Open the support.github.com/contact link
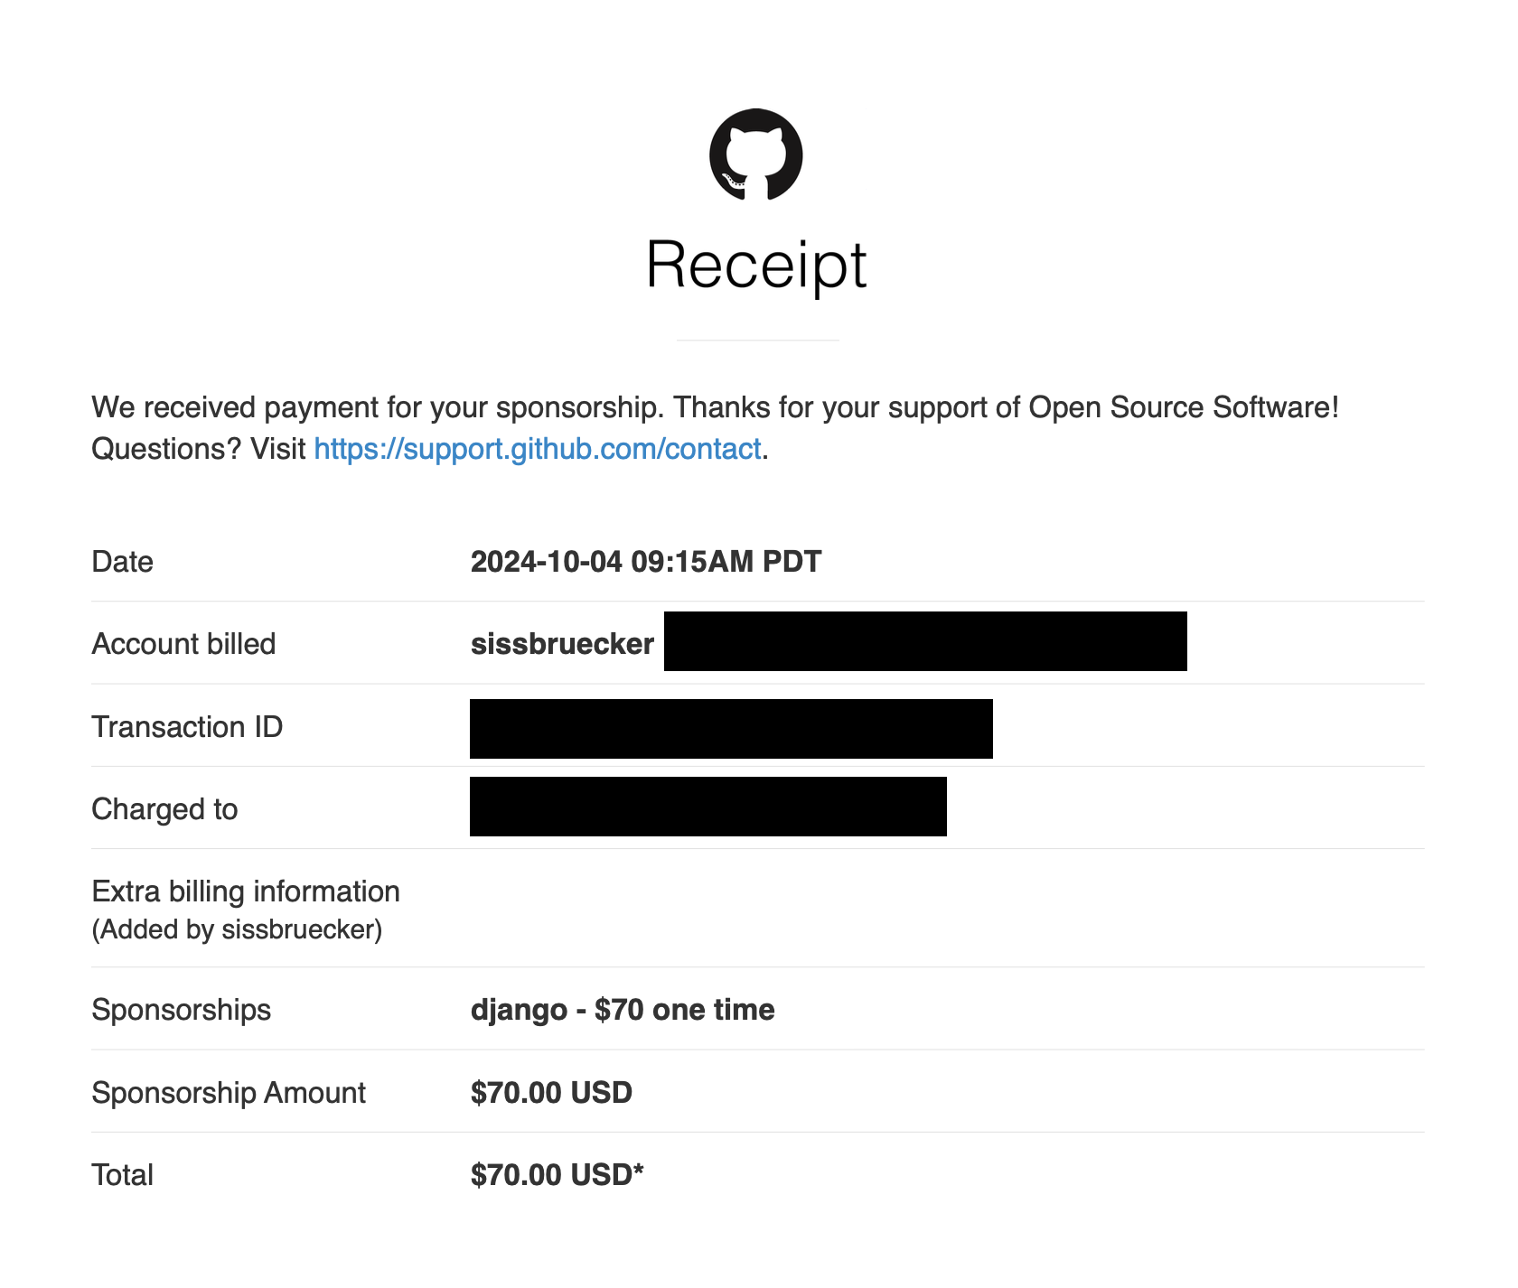The image size is (1518, 1288). point(538,449)
